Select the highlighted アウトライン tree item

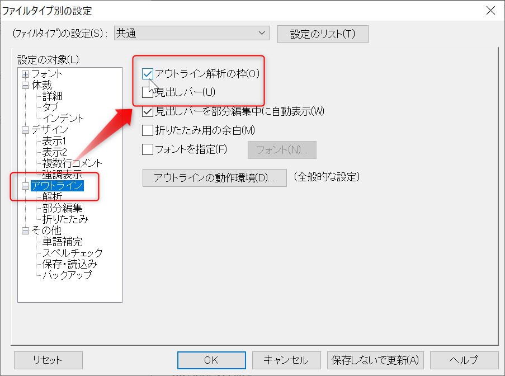[58, 186]
